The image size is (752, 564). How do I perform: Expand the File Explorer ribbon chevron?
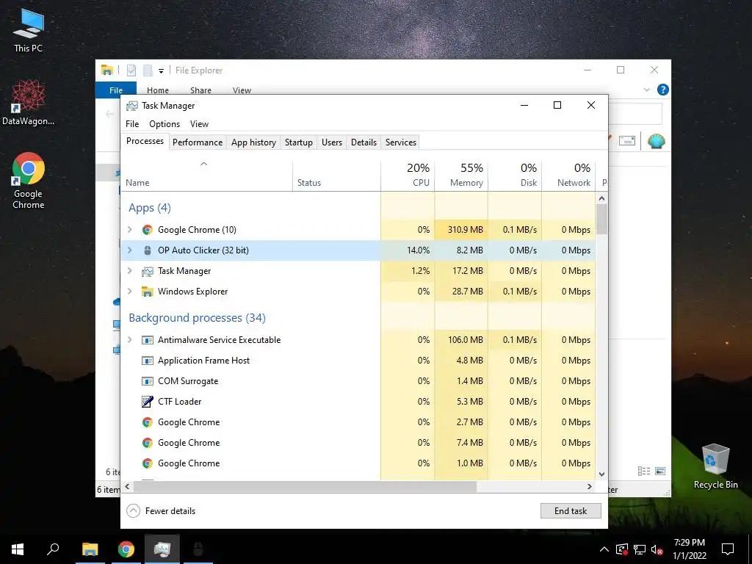[x=646, y=90]
